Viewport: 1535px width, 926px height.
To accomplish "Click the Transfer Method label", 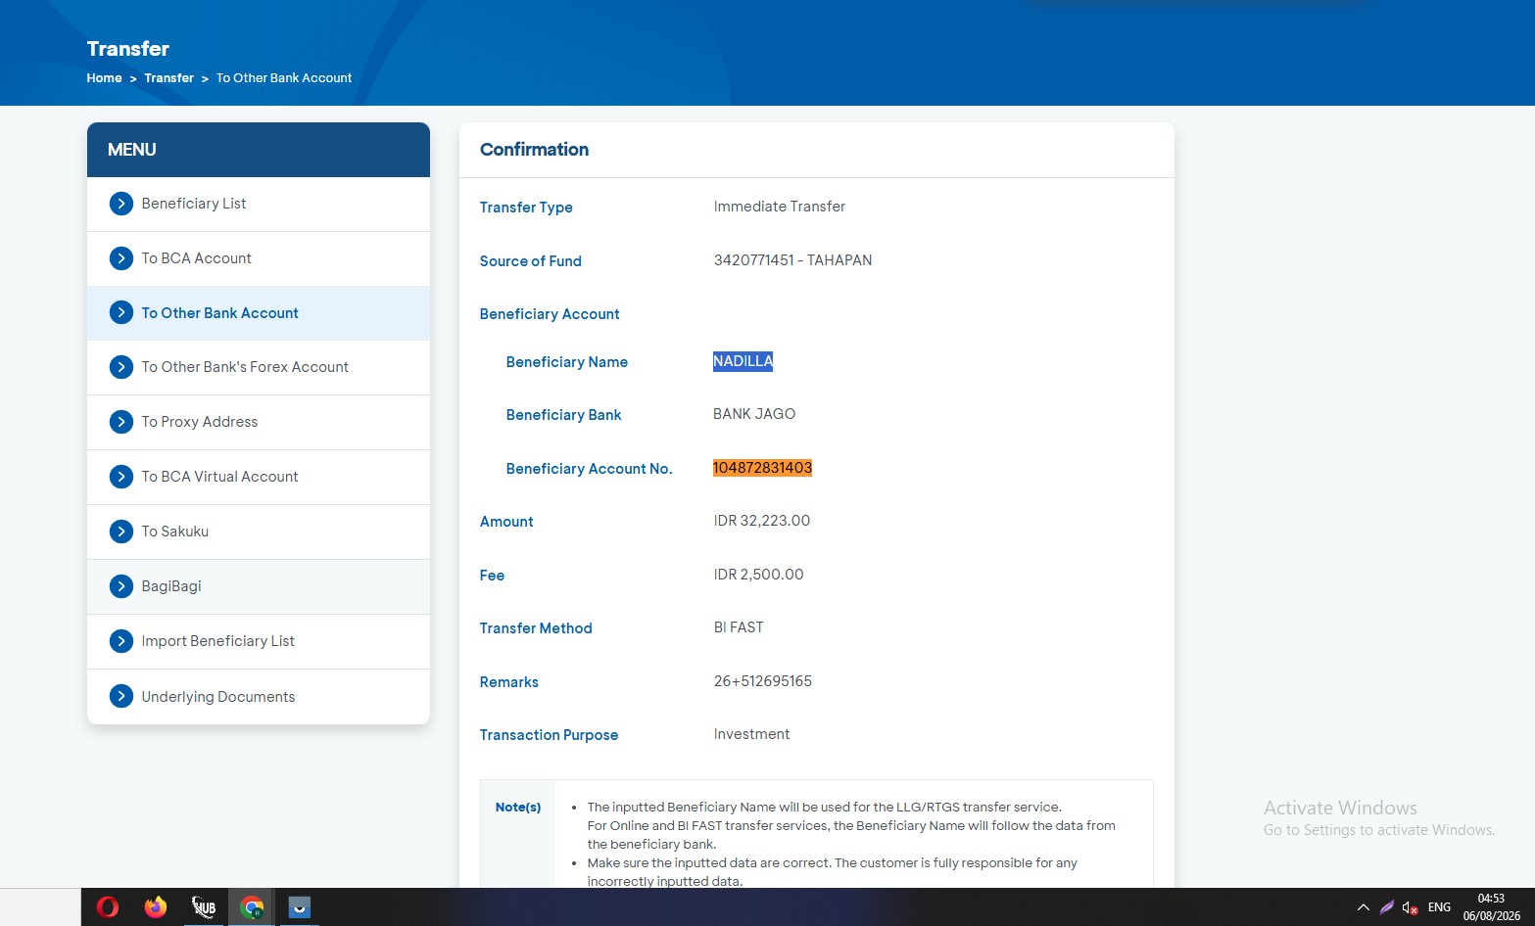I will [x=536, y=628].
